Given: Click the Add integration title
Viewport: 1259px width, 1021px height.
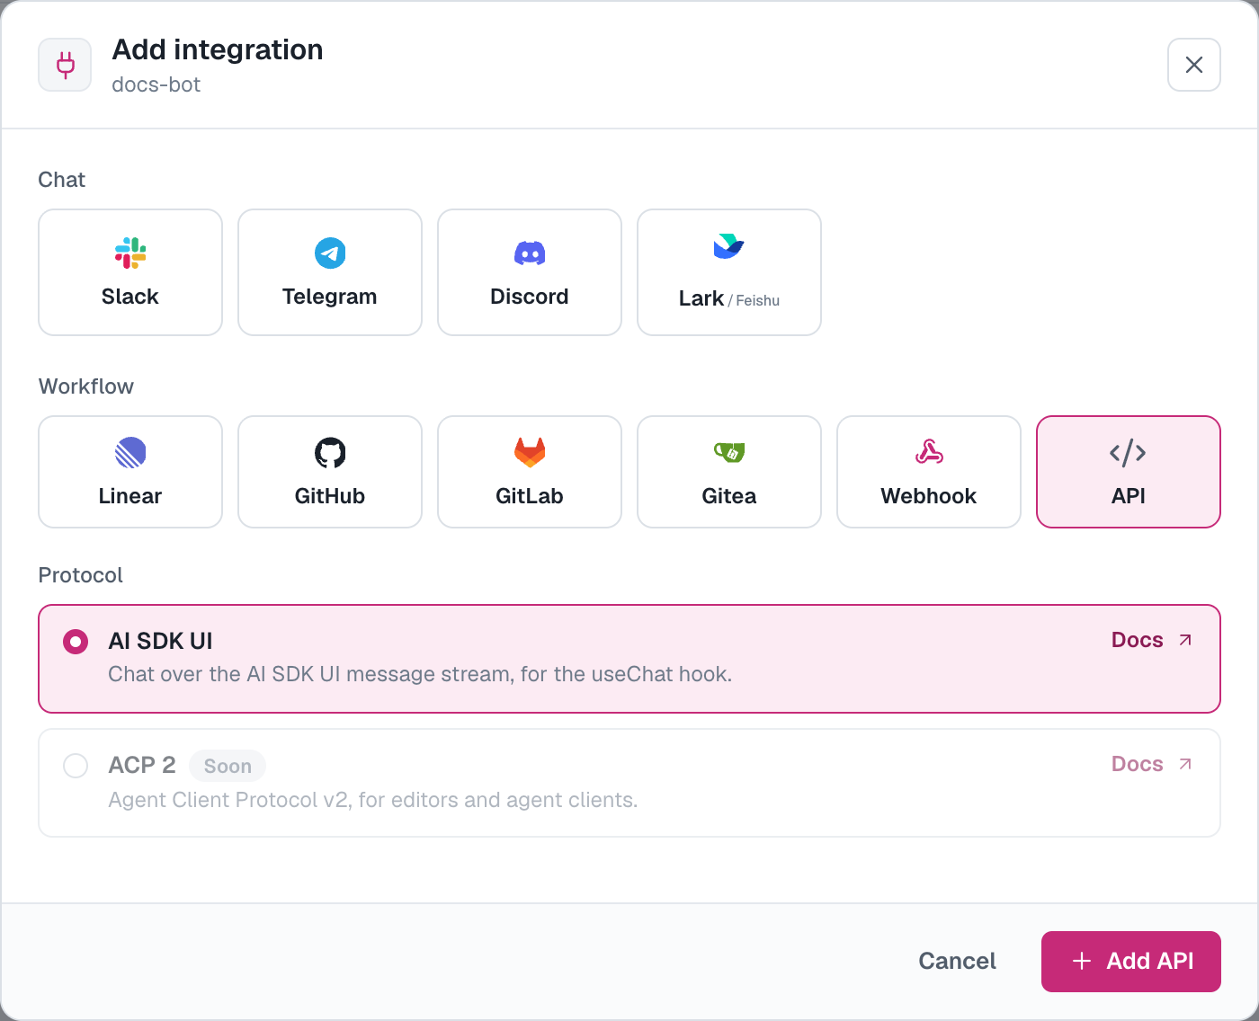Looking at the screenshot, I should (218, 49).
